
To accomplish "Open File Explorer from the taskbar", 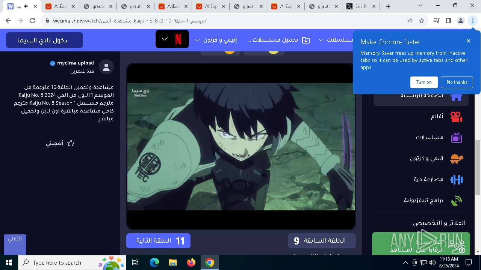I will (x=172, y=262).
